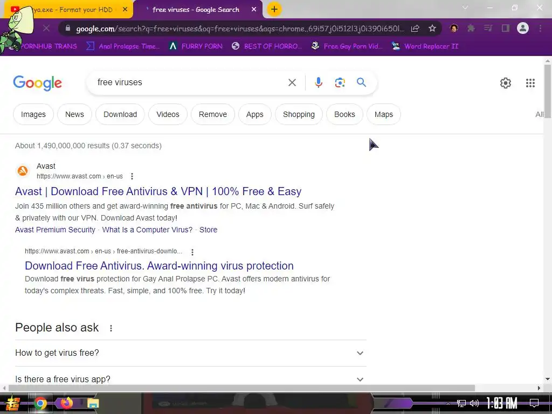This screenshot has width=552, height=414.
Task: Clear the Google search box text
Action: pos(292,82)
